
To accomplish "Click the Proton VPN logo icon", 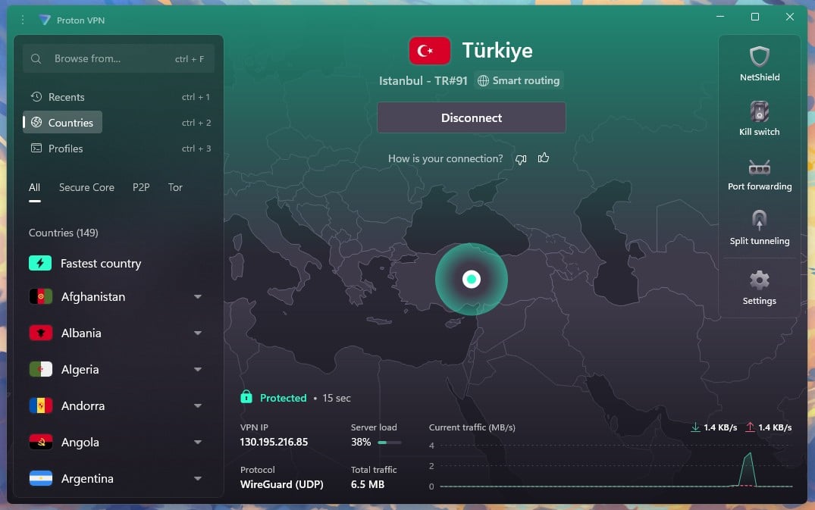I will [x=45, y=20].
